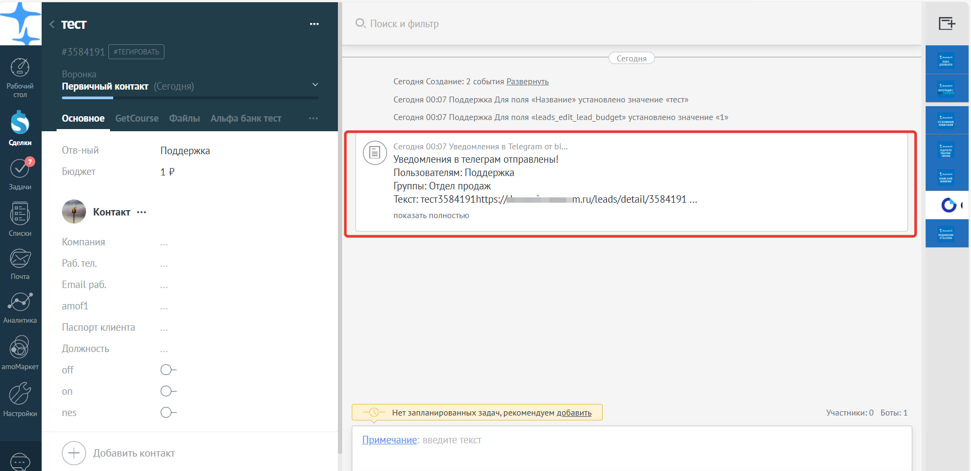The height and width of the screenshot is (471, 971).
Task: Open the first blue widget in right panel
Action: 946,60
